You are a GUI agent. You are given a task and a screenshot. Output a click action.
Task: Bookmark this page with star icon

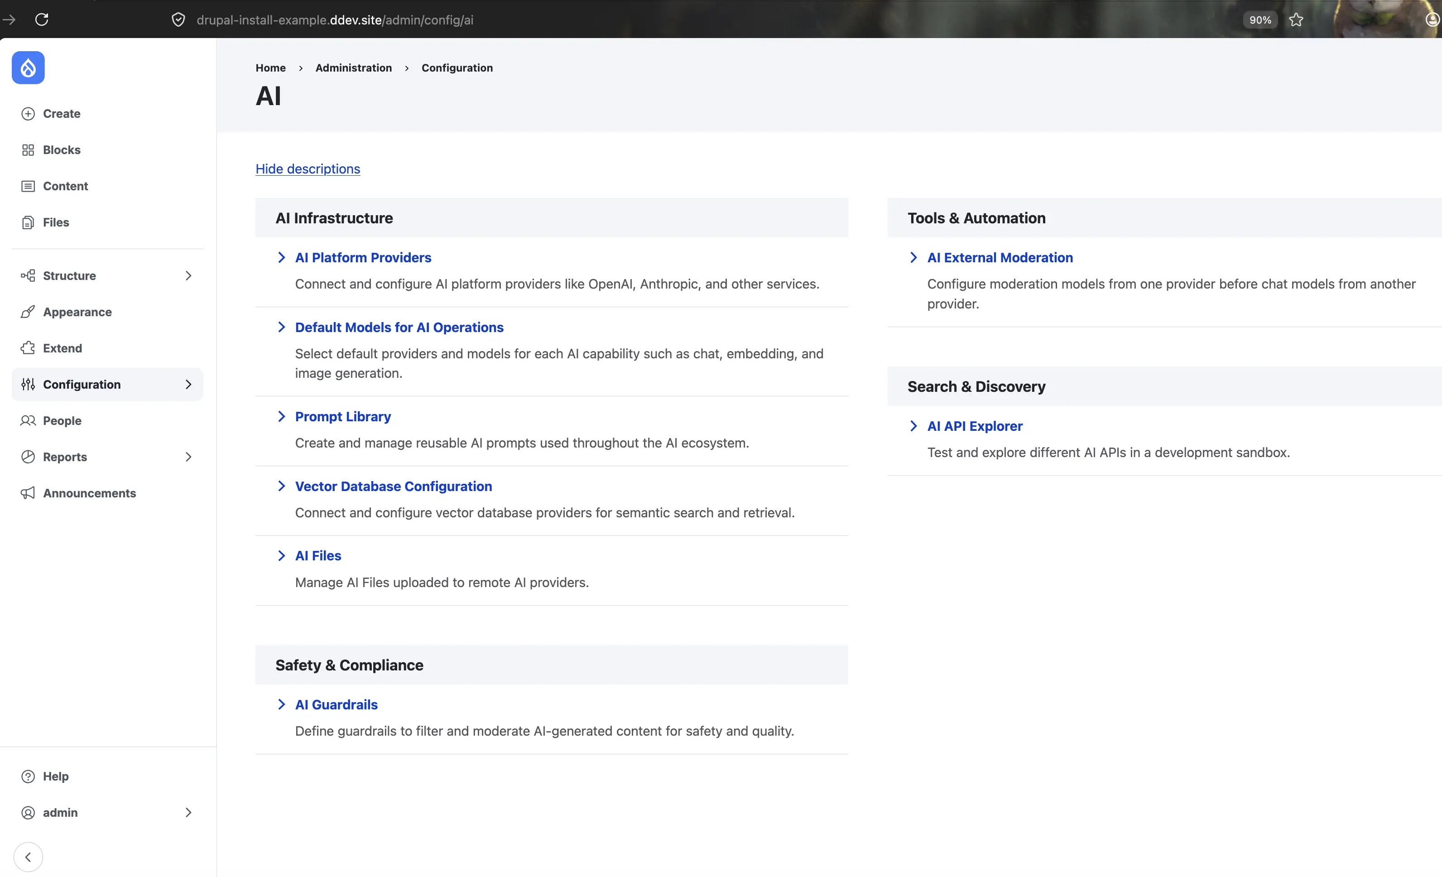[1296, 20]
